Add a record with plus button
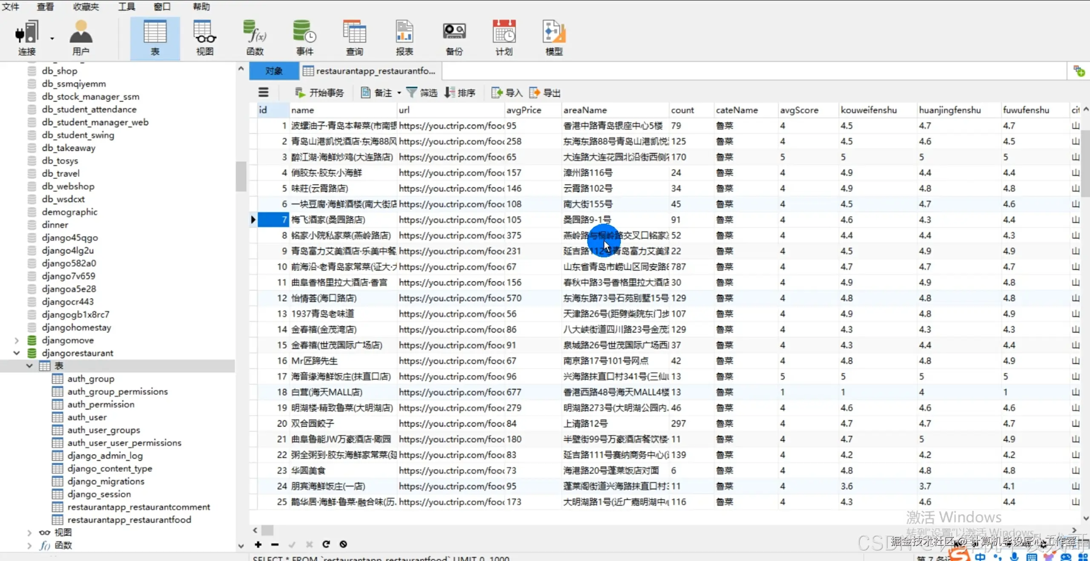This screenshot has height=561, width=1090. click(x=258, y=544)
